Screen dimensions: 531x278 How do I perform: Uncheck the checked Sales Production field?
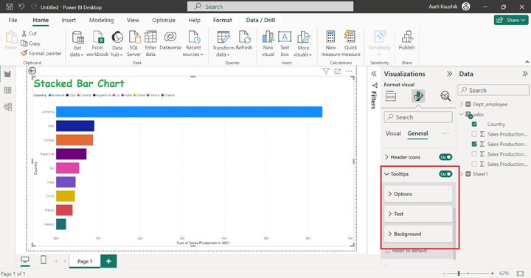(x=474, y=144)
